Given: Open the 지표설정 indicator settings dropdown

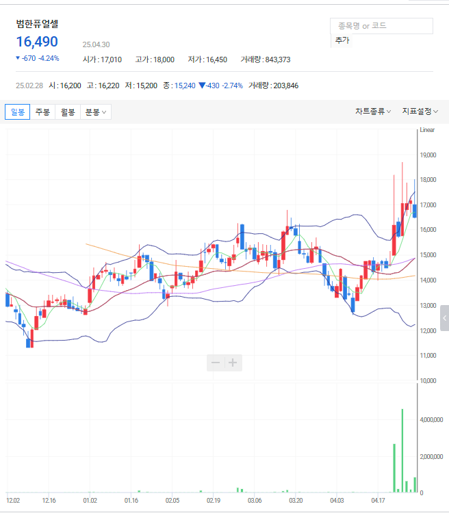Looking at the screenshot, I should (x=420, y=111).
